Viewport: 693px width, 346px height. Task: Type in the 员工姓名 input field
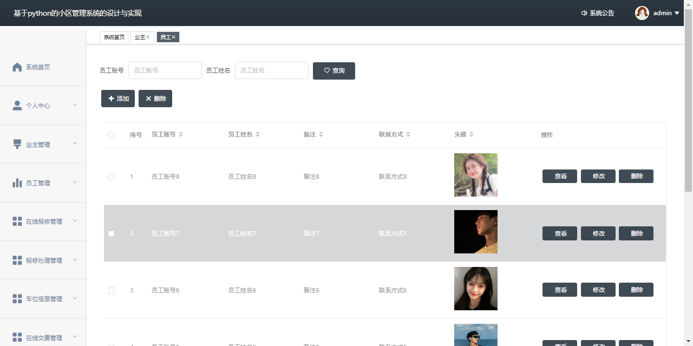[271, 70]
